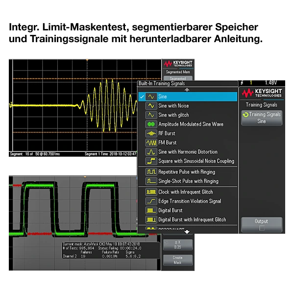Toggle the Segmented softkey
Viewport: 294px width, 294px height.
(x=177, y=78)
